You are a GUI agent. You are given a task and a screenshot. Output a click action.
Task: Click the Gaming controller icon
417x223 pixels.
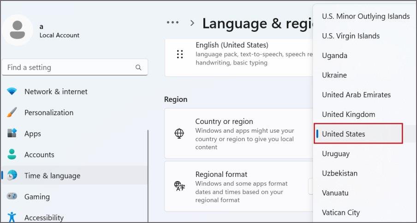[x=12, y=196]
